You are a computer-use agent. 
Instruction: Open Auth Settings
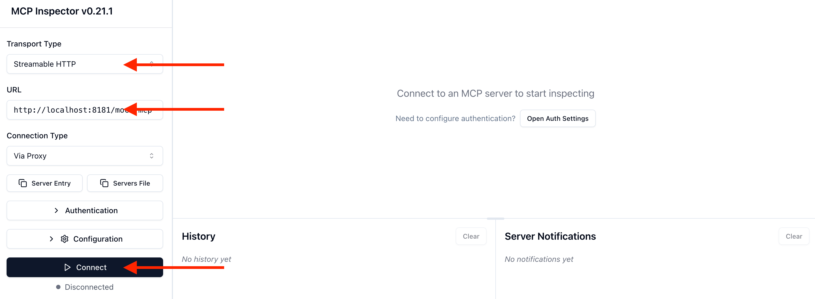tap(557, 119)
